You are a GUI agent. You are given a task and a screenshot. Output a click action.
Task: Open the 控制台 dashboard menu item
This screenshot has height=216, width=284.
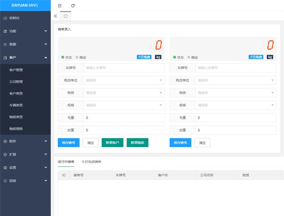click(14, 18)
